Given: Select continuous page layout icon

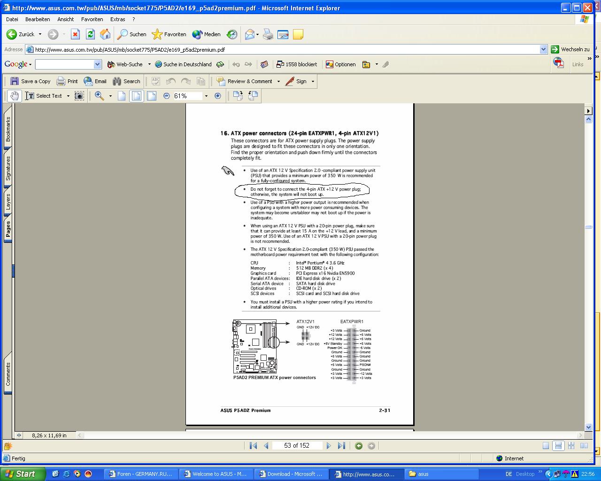Looking at the screenshot, I should pos(558,446).
